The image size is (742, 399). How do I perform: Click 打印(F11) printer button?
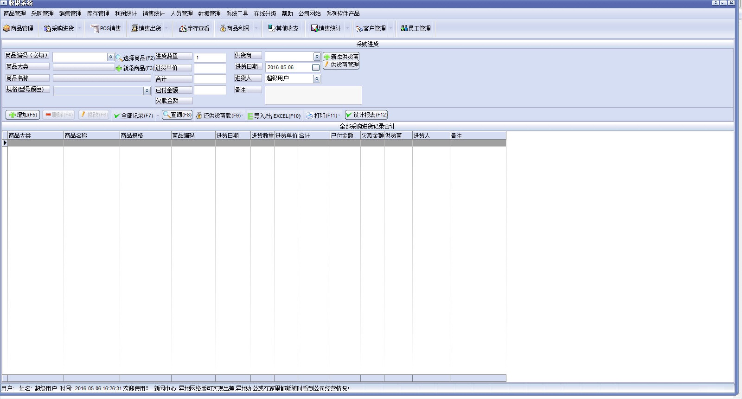(321, 116)
